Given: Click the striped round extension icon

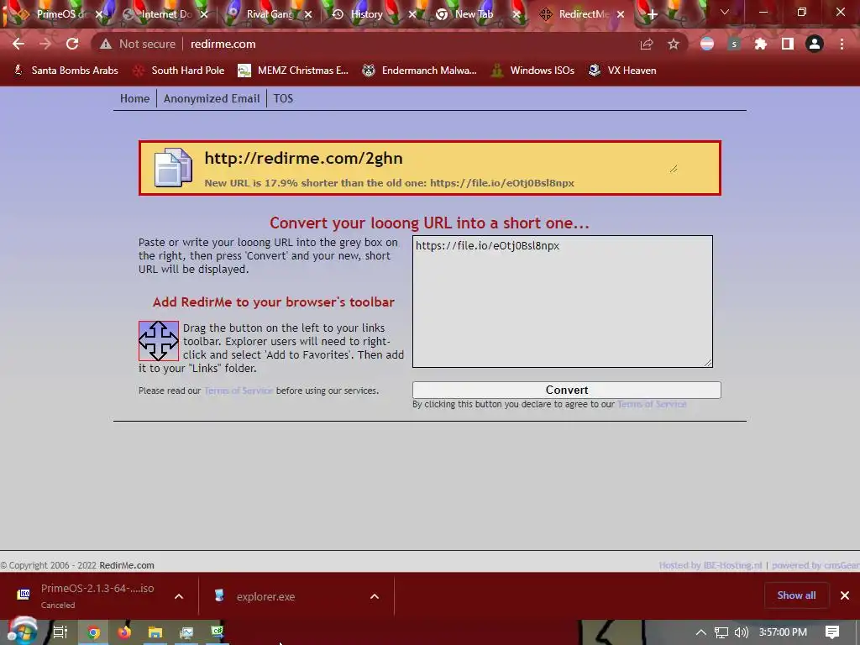Looking at the screenshot, I should tap(707, 44).
